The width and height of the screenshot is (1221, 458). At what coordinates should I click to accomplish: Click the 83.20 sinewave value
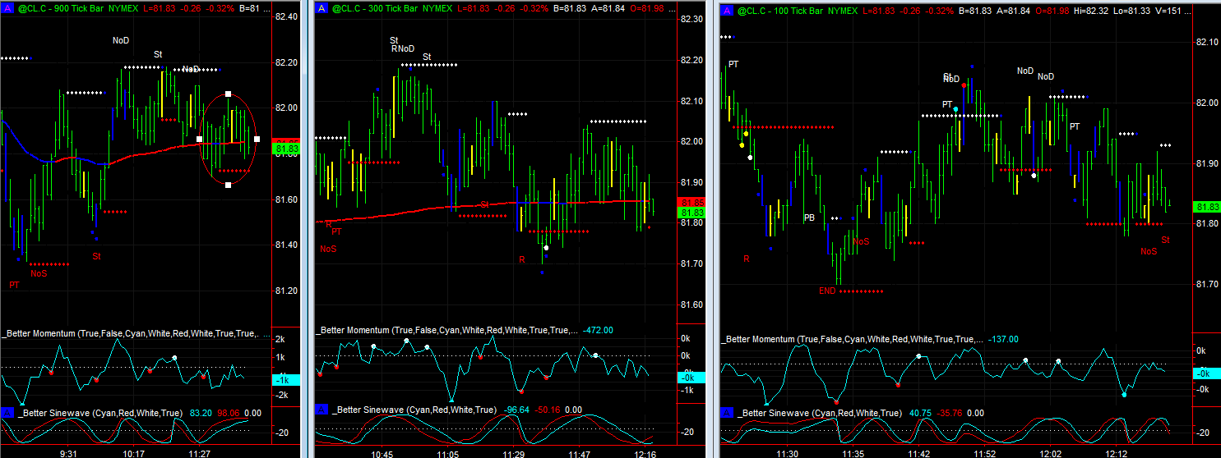click(201, 413)
